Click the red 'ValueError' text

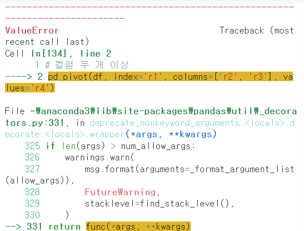[32, 30]
